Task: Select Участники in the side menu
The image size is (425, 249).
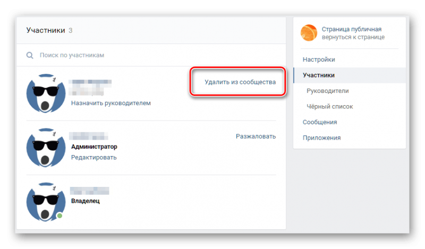Action: 350,75
